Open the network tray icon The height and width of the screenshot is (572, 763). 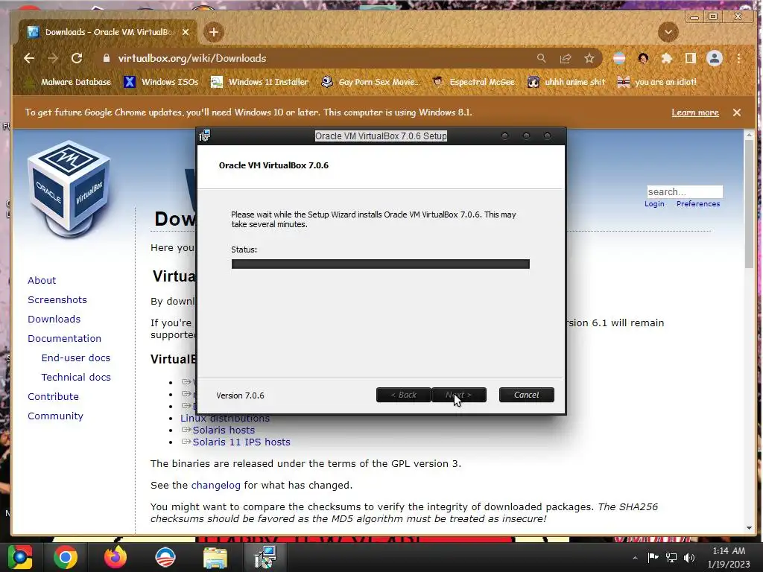pyautogui.click(x=671, y=558)
